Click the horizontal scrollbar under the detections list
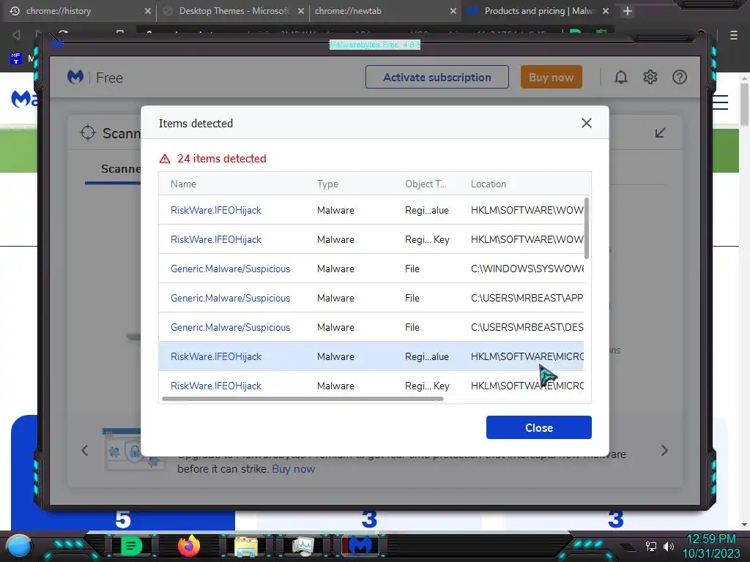The width and height of the screenshot is (750, 562). click(302, 399)
